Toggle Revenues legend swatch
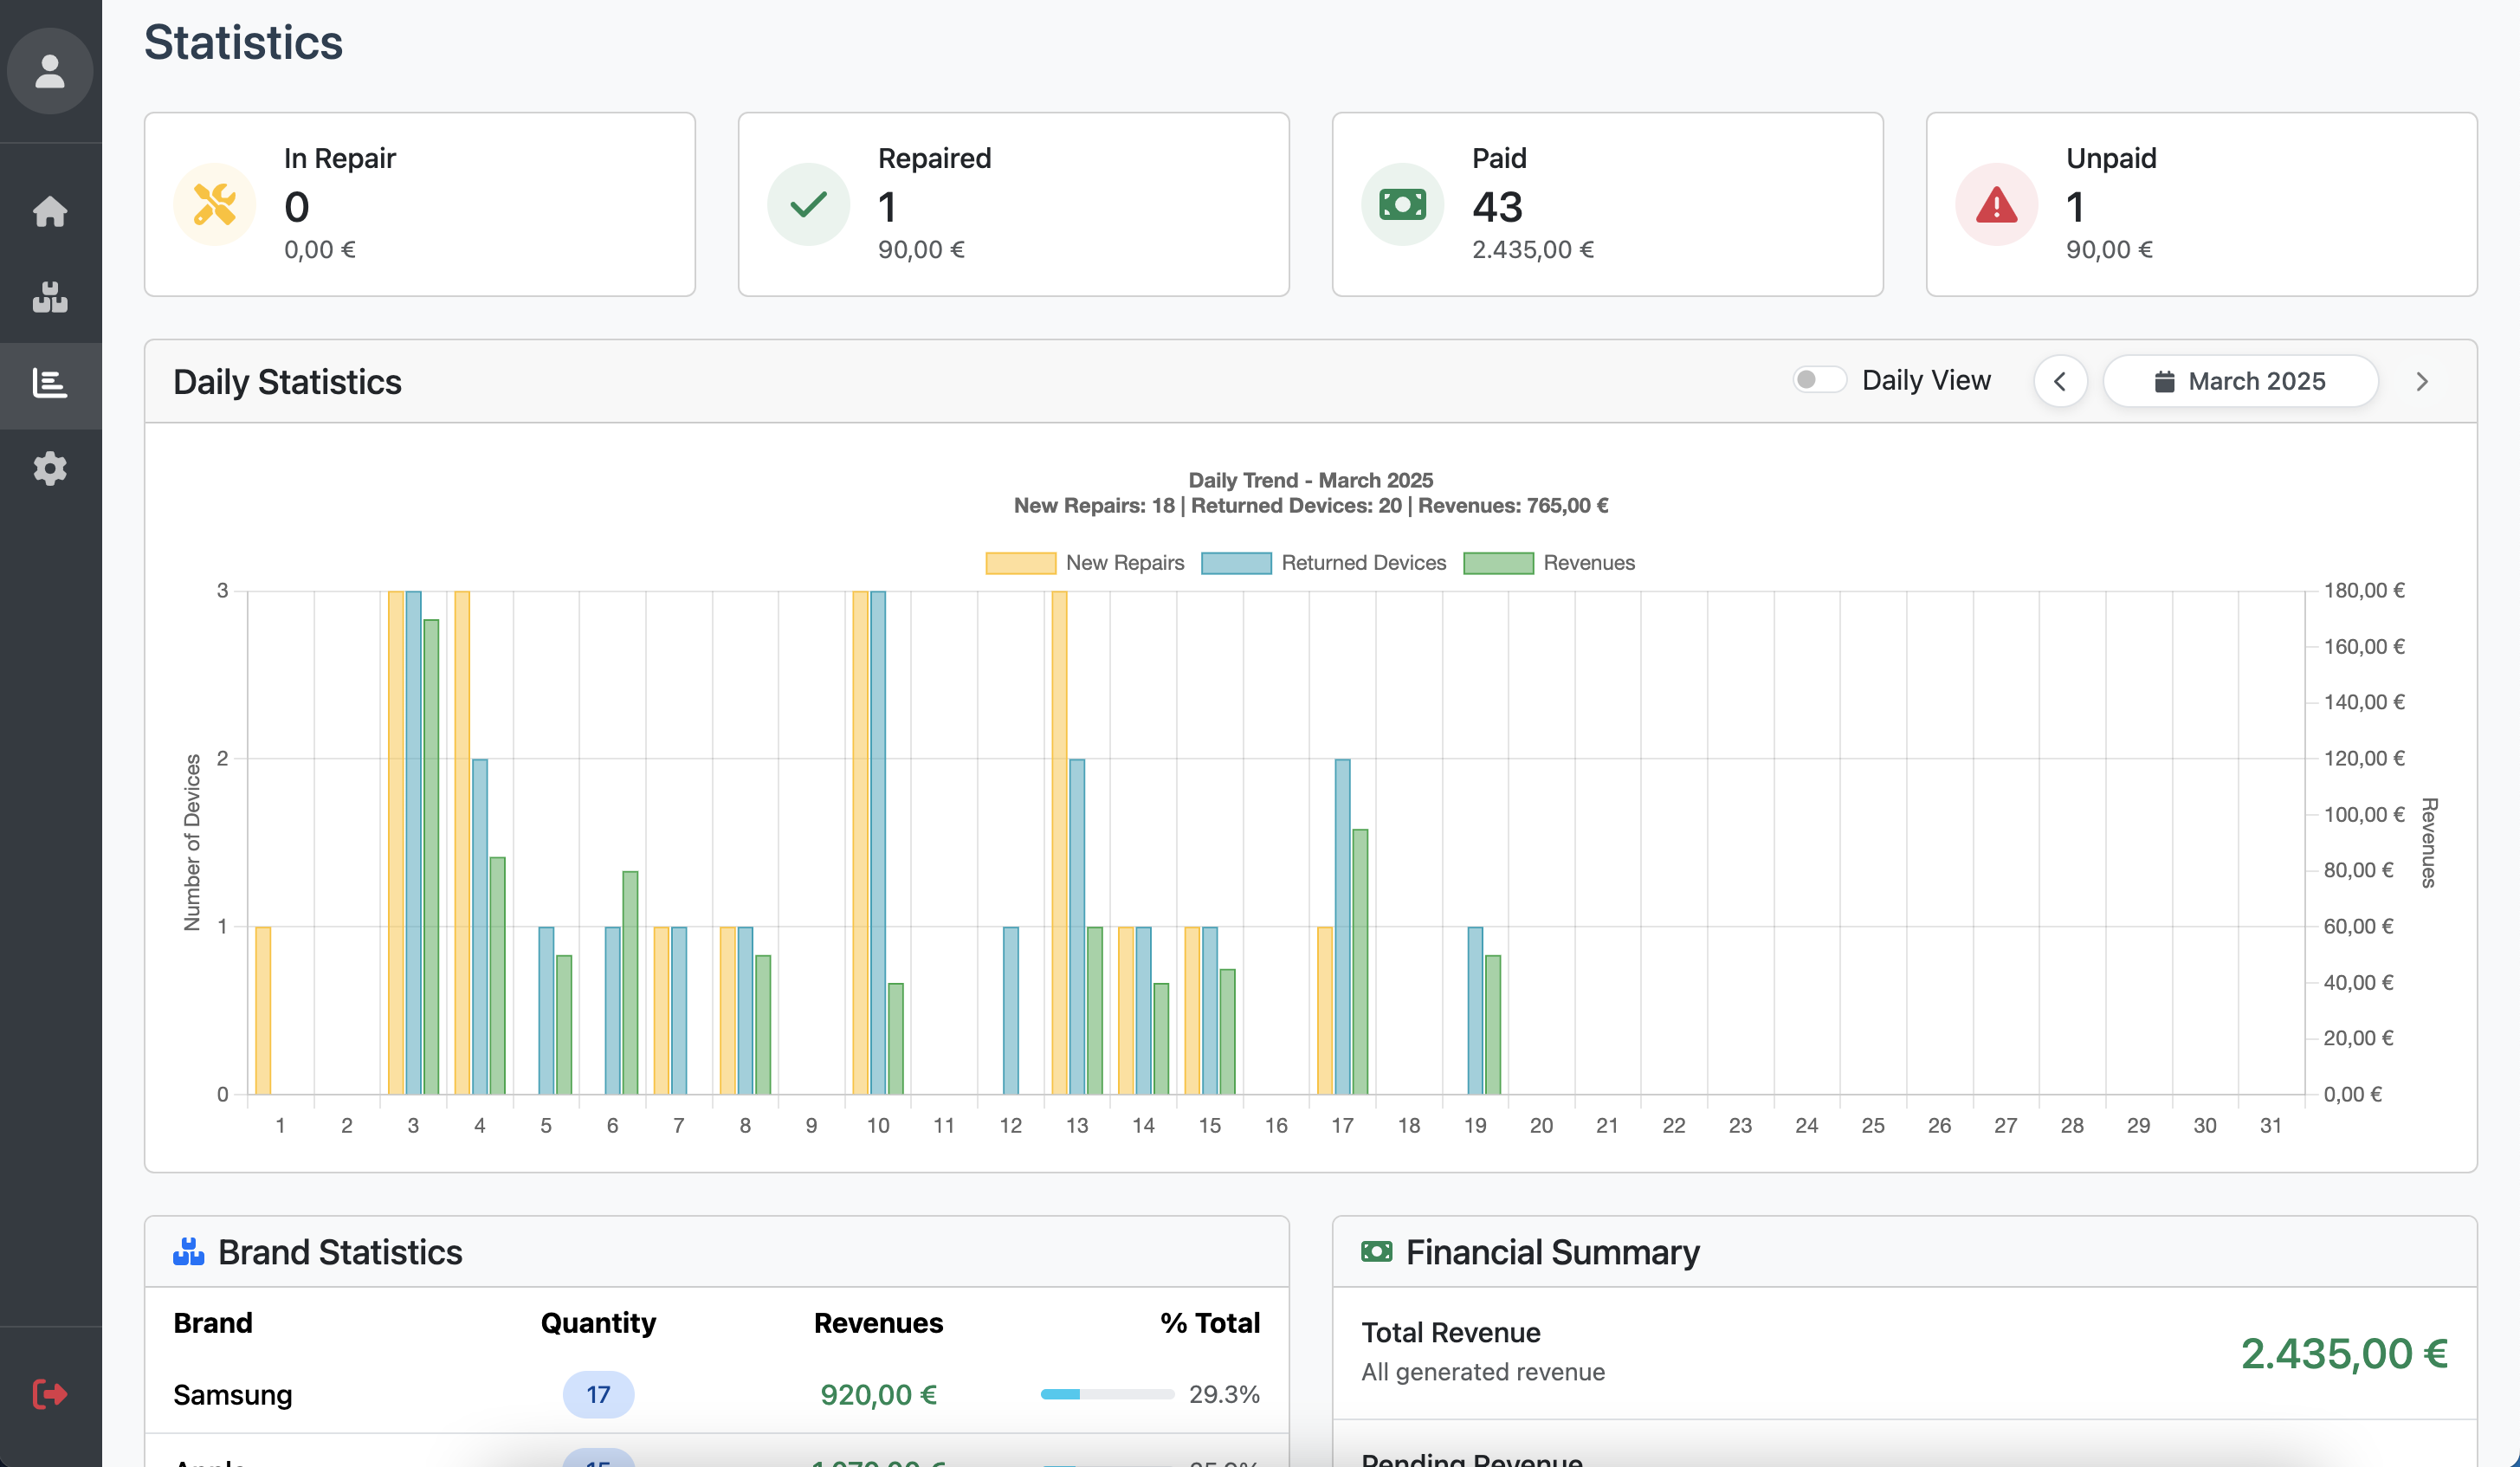This screenshot has height=1467, width=2520. point(1498,563)
